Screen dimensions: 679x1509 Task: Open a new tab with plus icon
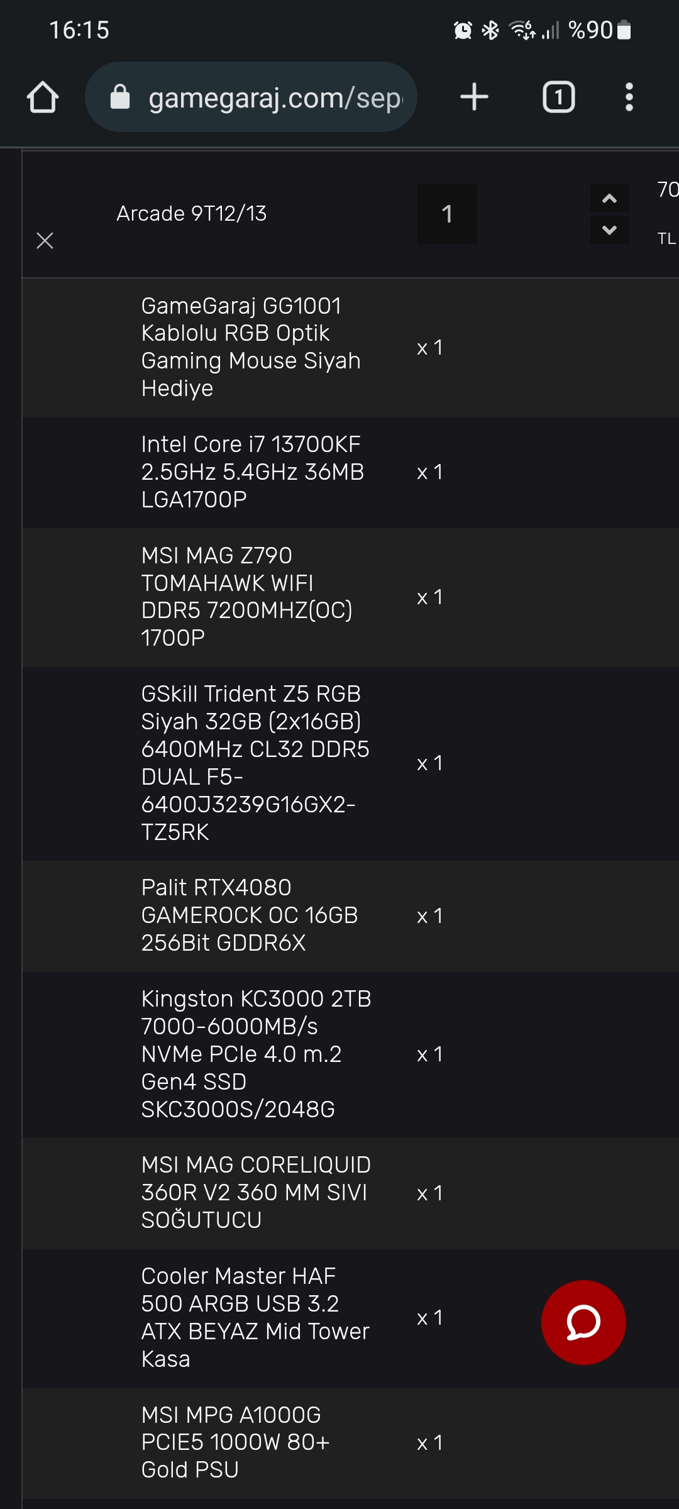474,97
